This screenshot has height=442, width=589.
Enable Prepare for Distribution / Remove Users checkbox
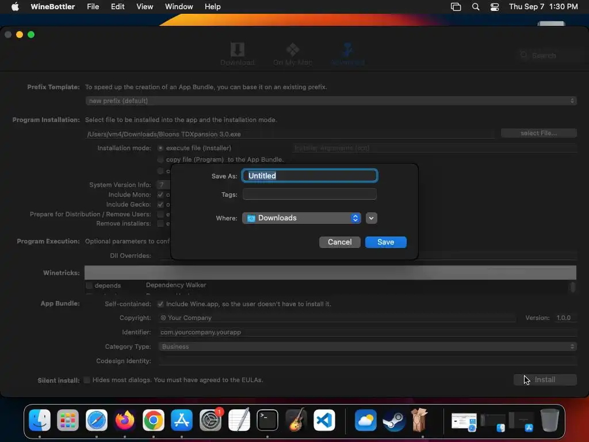[160, 214]
